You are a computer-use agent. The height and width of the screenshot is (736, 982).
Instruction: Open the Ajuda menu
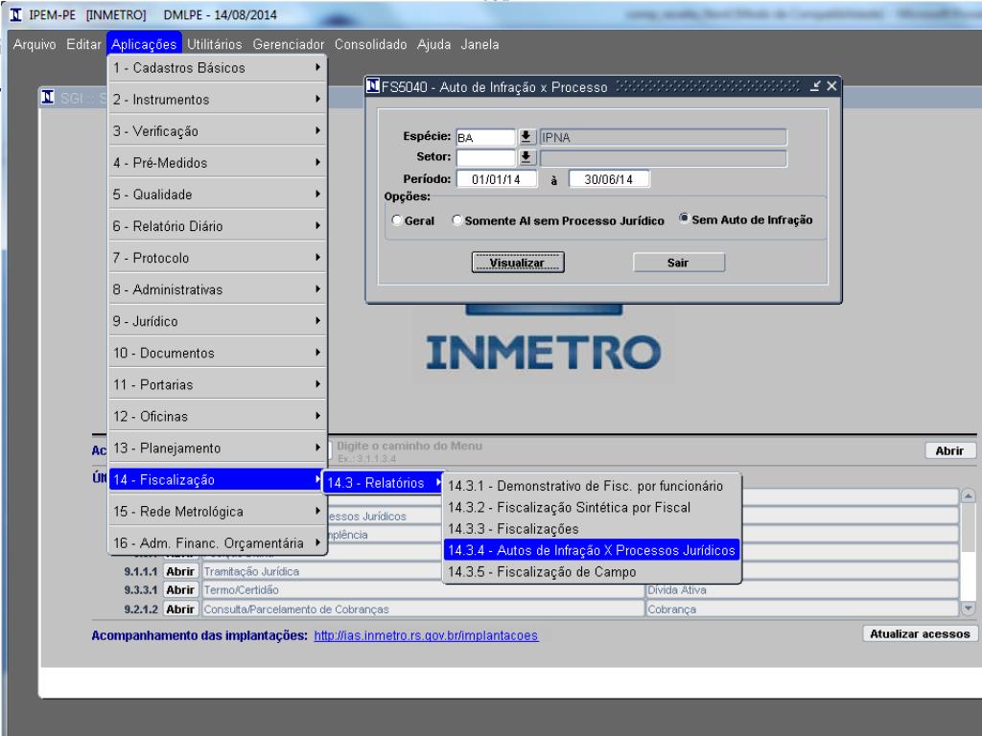pos(434,44)
